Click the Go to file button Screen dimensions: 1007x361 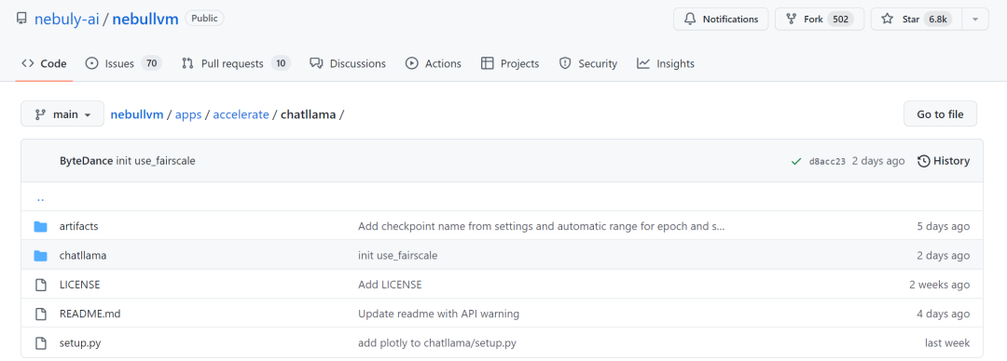(x=940, y=114)
